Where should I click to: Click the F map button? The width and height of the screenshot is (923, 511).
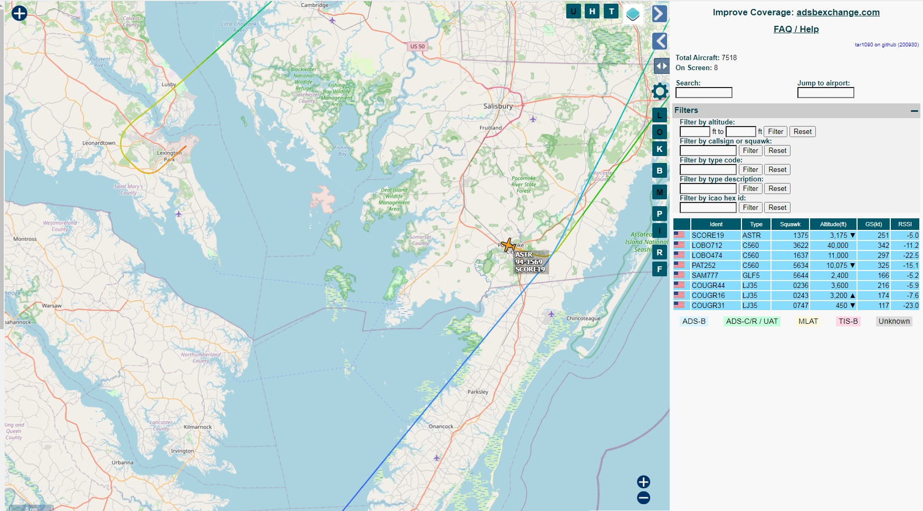660,269
